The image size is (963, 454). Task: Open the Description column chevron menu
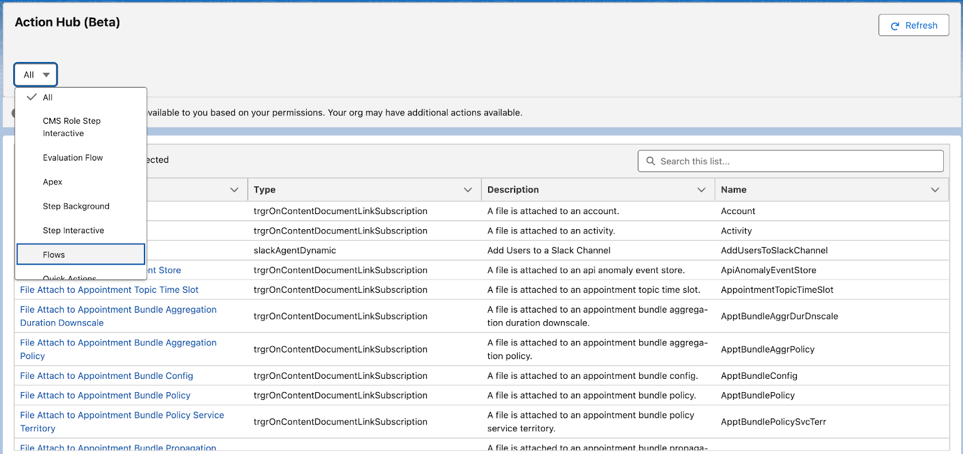coord(701,190)
